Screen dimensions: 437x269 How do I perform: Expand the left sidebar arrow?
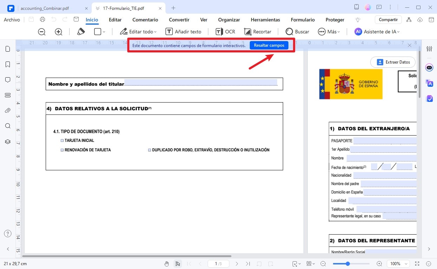tap(8, 249)
